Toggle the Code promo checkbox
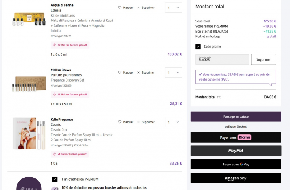 tap(198, 46)
